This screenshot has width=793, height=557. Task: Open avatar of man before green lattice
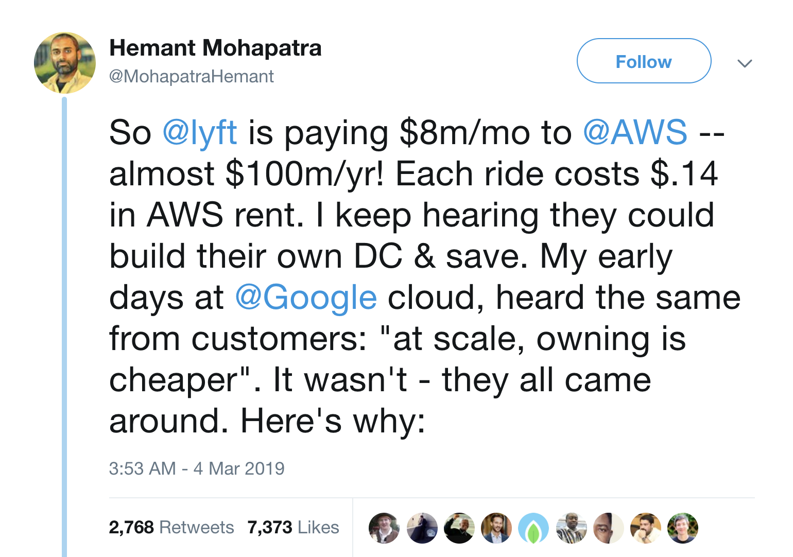click(683, 528)
